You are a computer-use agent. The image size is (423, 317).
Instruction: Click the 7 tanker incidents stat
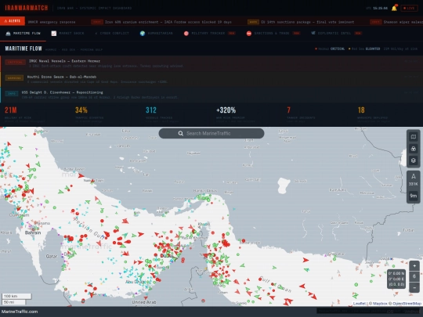click(288, 110)
